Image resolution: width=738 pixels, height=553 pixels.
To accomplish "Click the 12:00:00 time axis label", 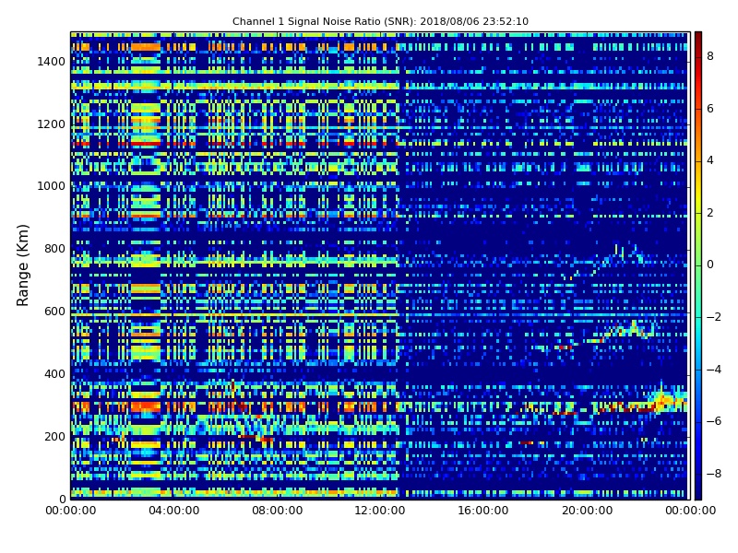I will coord(380,511).
